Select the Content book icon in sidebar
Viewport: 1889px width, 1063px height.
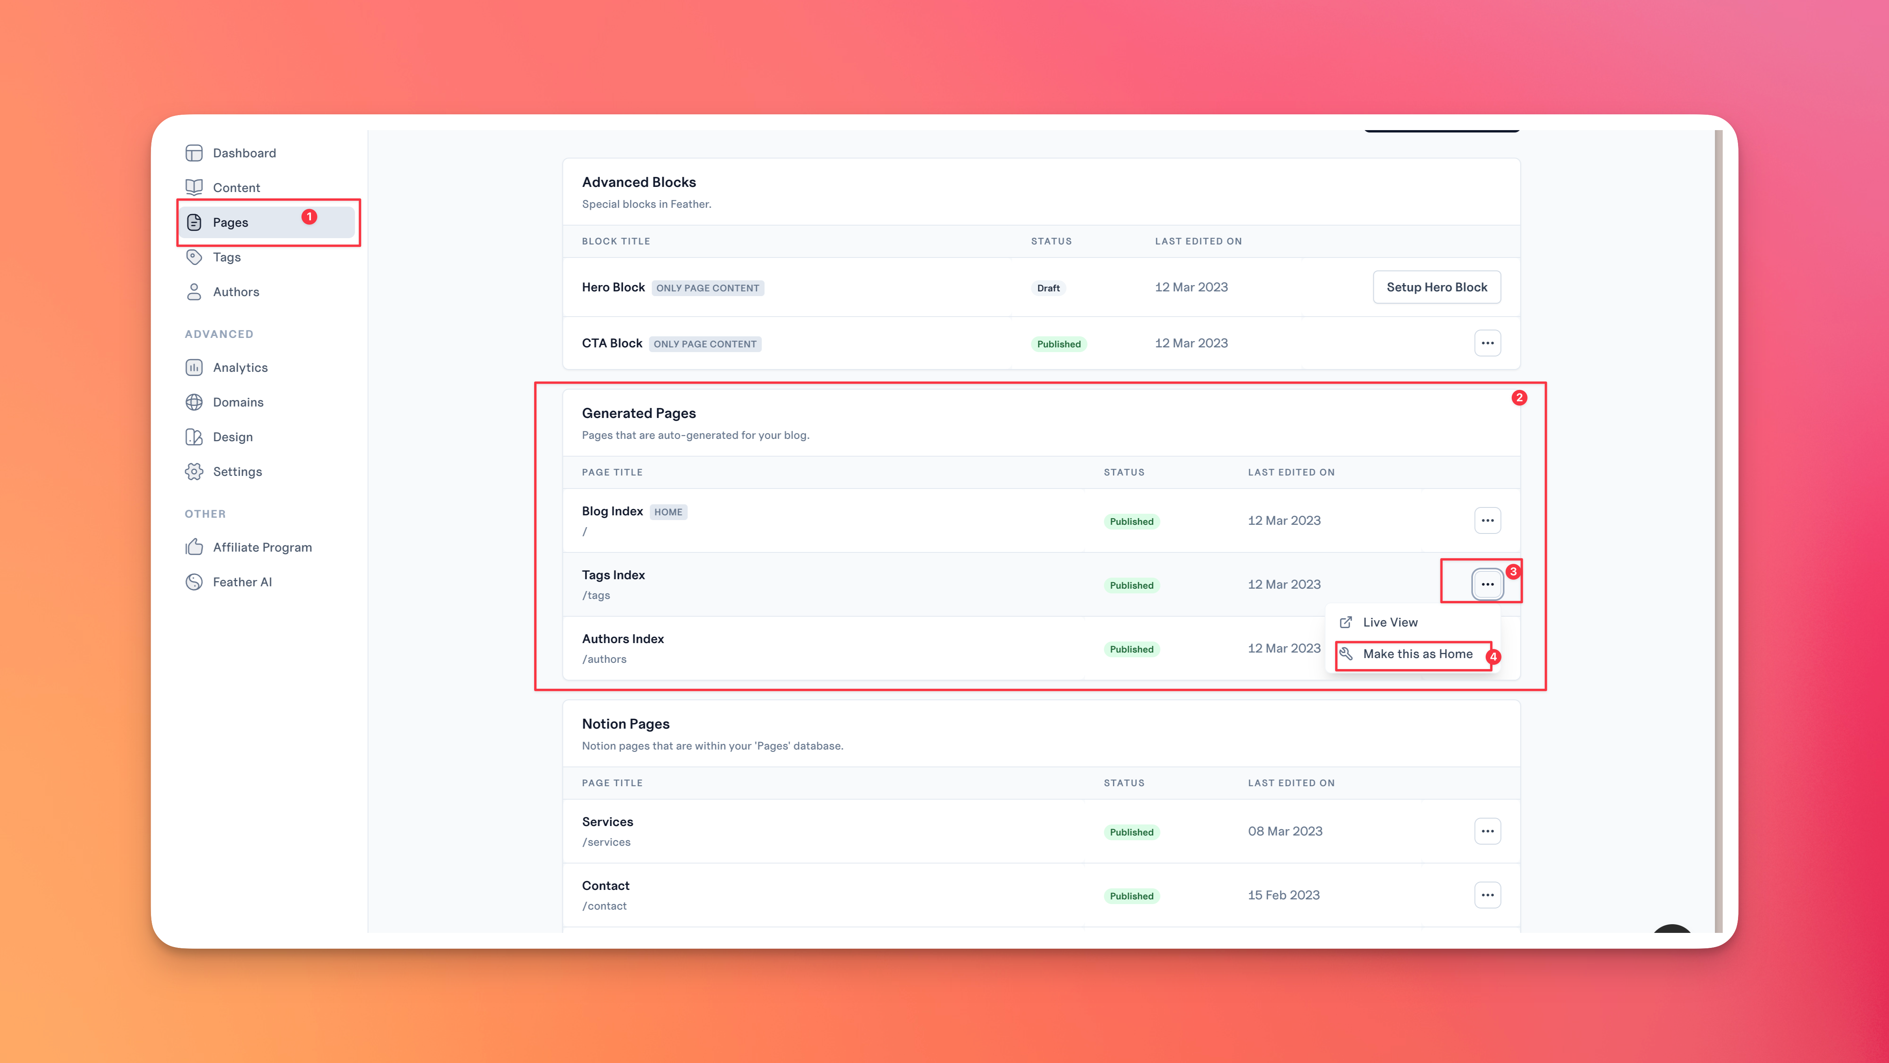tap(194, 187)
